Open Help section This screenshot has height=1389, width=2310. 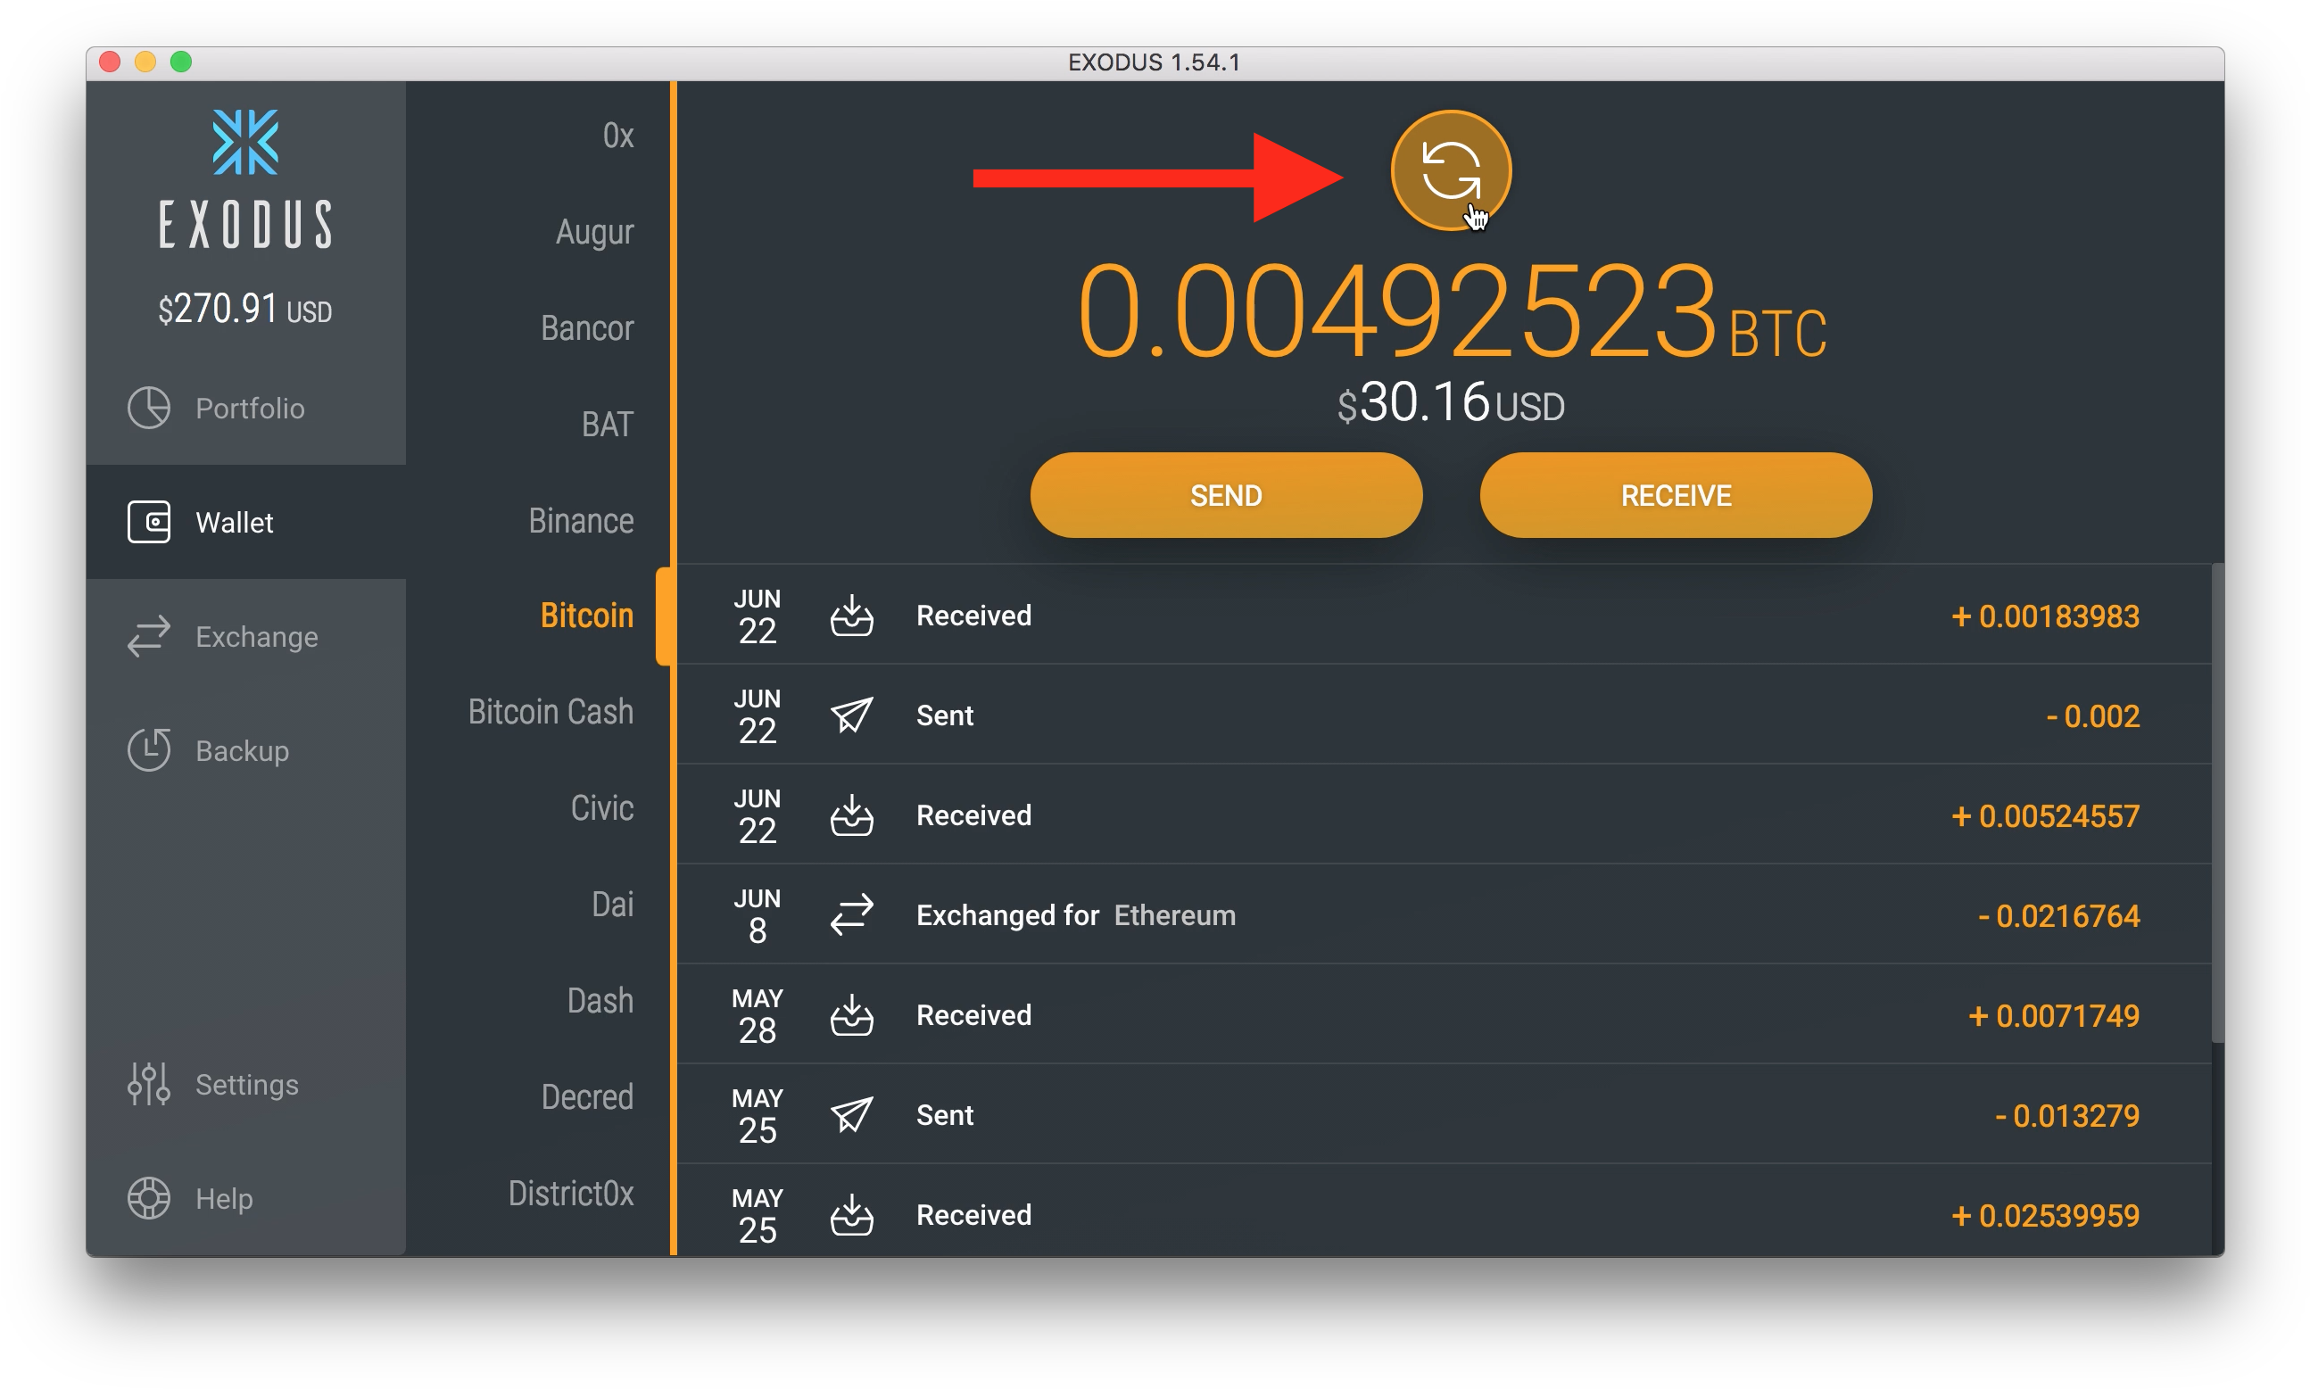coord(246,1198)
